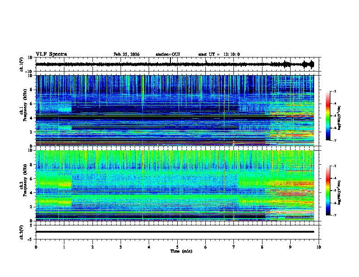Click inside the ch.1 spectrogram panel
Viewport: 359px width, 277px height.
tap(175, 110)
